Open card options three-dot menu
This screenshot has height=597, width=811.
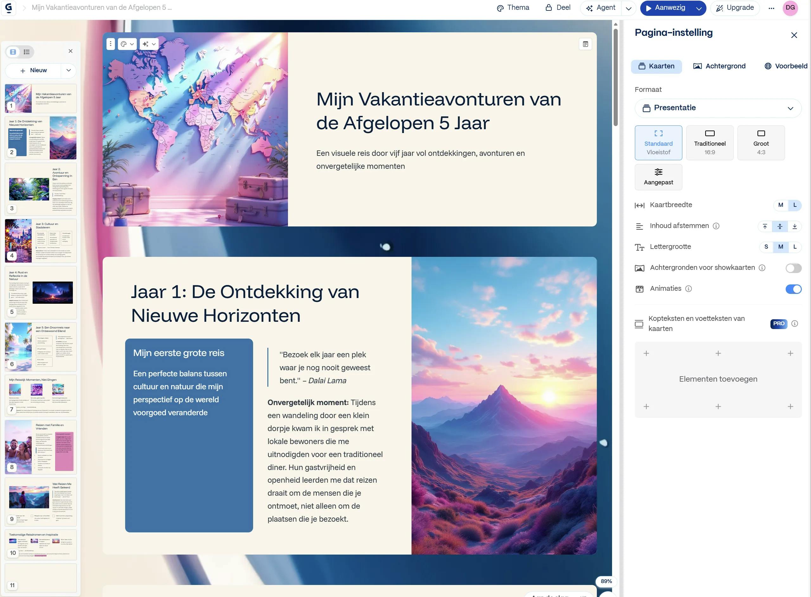click(x=111, y=44)
